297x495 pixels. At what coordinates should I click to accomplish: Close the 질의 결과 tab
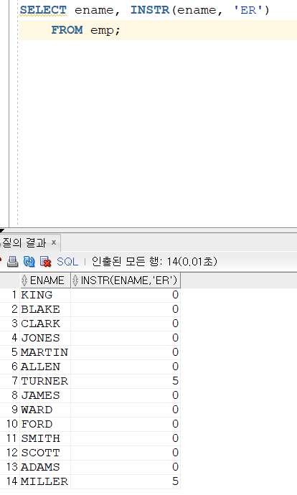54,242
